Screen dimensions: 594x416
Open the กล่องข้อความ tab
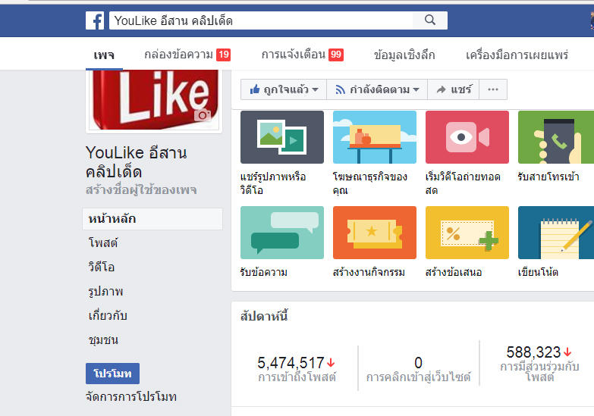[x=187, y=55]
